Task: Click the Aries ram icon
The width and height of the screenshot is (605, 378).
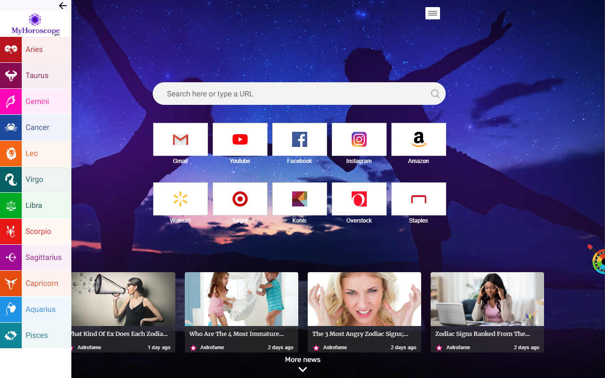Action: (x=11, y=50)
